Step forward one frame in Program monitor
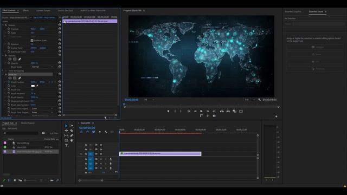This screenshot has height=195, width=347. 208,111
